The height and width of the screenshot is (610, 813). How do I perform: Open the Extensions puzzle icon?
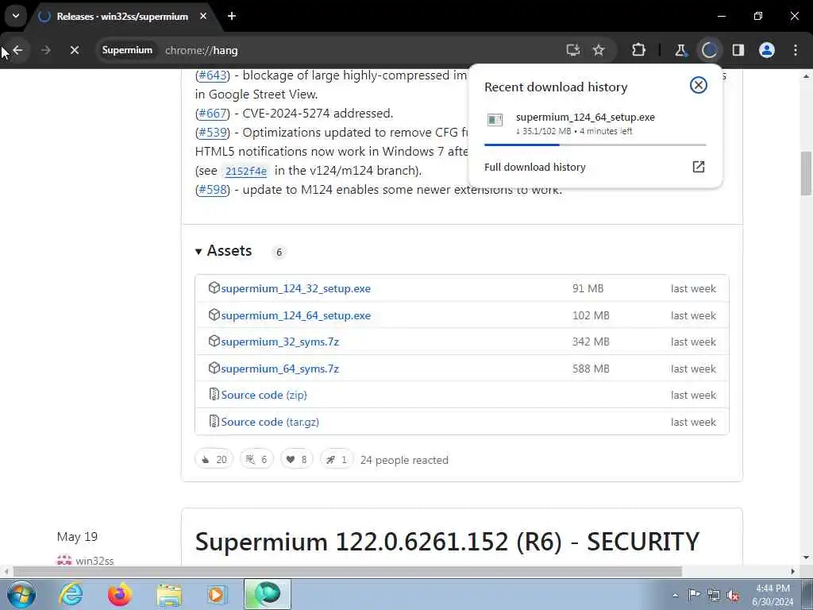(x=639, y=50)
